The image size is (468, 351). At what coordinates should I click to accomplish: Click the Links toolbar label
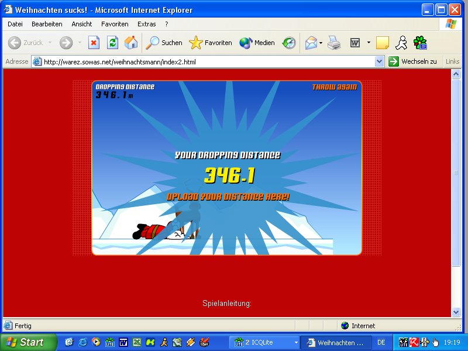[452, 61]
